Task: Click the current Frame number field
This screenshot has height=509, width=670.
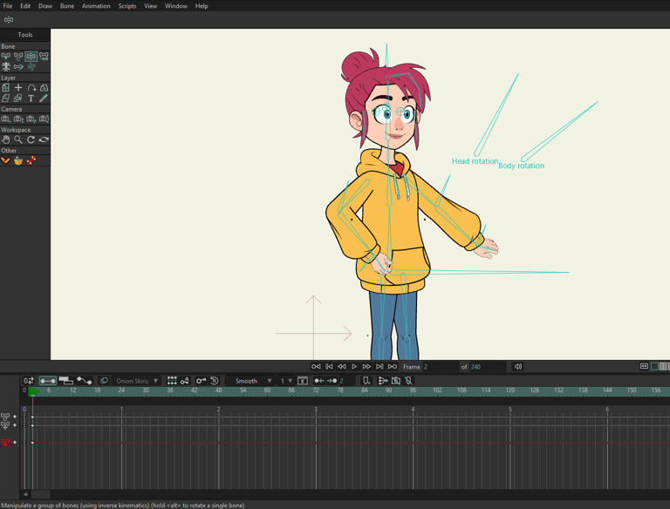Action: (440, 367)
